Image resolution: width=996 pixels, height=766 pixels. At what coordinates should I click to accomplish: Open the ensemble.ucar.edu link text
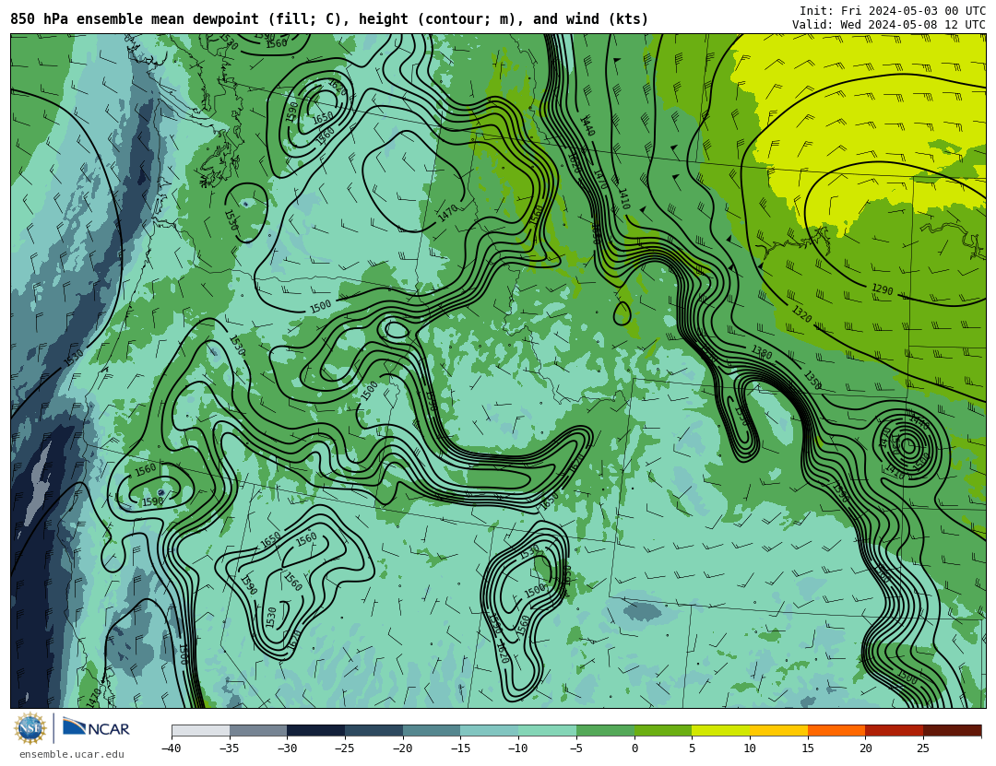point(71,755)
